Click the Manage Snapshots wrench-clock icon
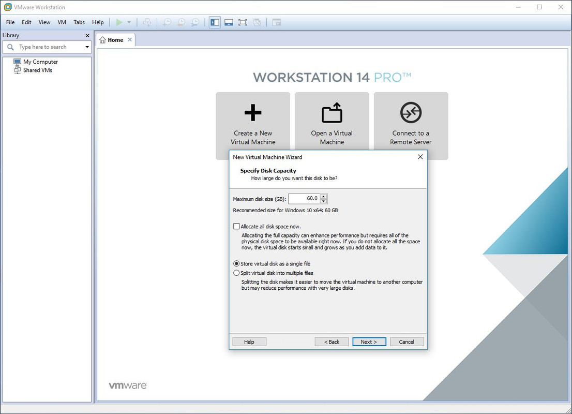This screenshot has height=414, width=572. (195, 22)
